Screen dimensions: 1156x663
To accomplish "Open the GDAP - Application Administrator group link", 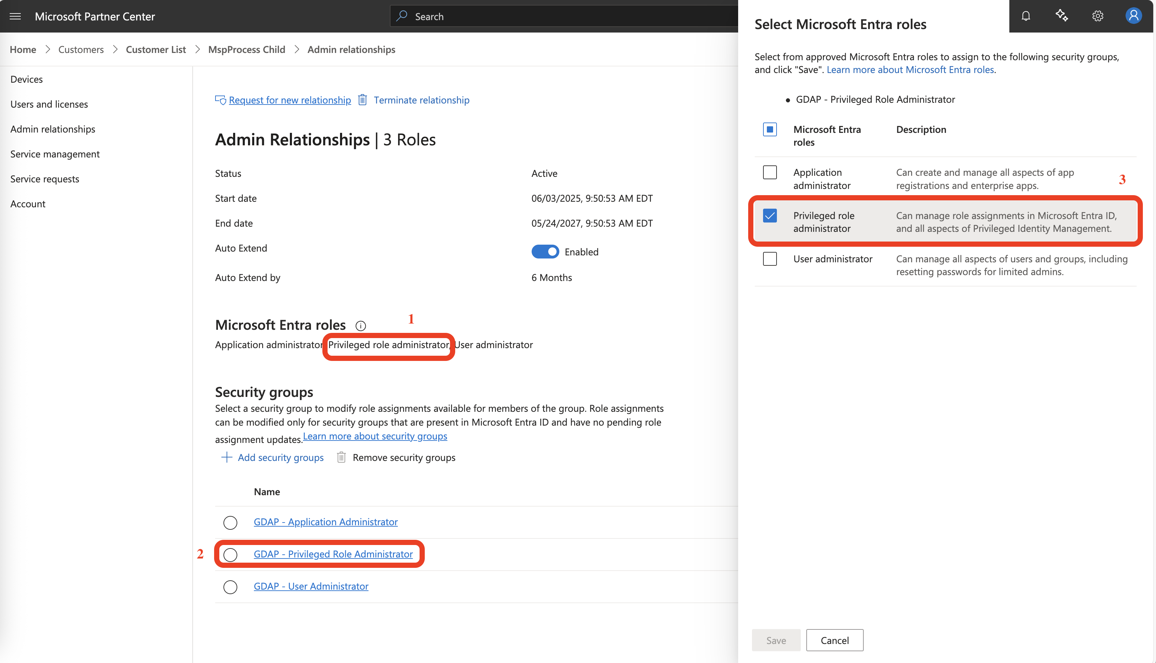I will 325,522.
